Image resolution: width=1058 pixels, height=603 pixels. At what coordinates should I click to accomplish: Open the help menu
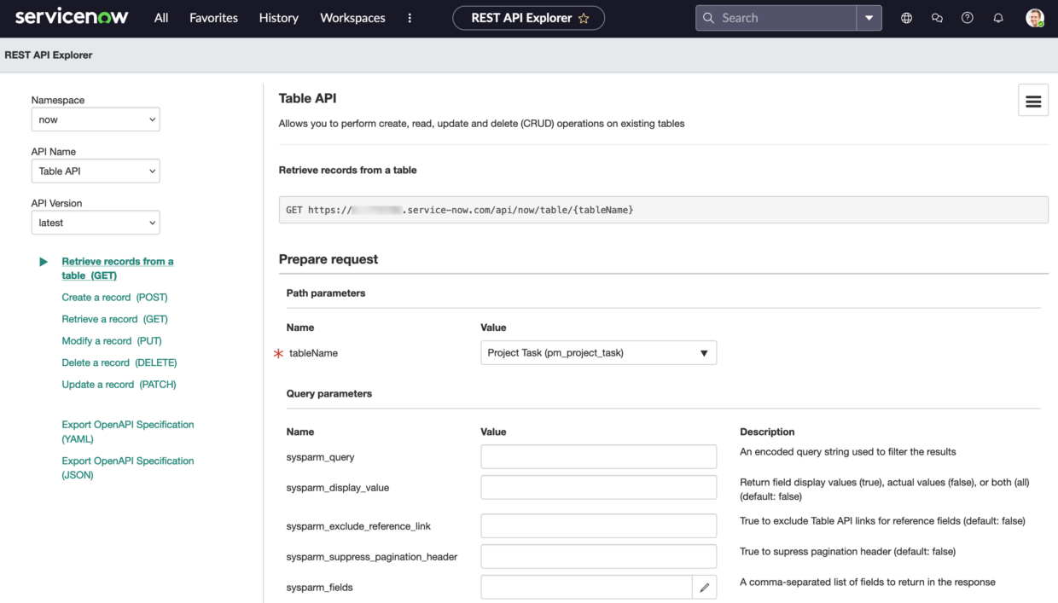[968, 17]
